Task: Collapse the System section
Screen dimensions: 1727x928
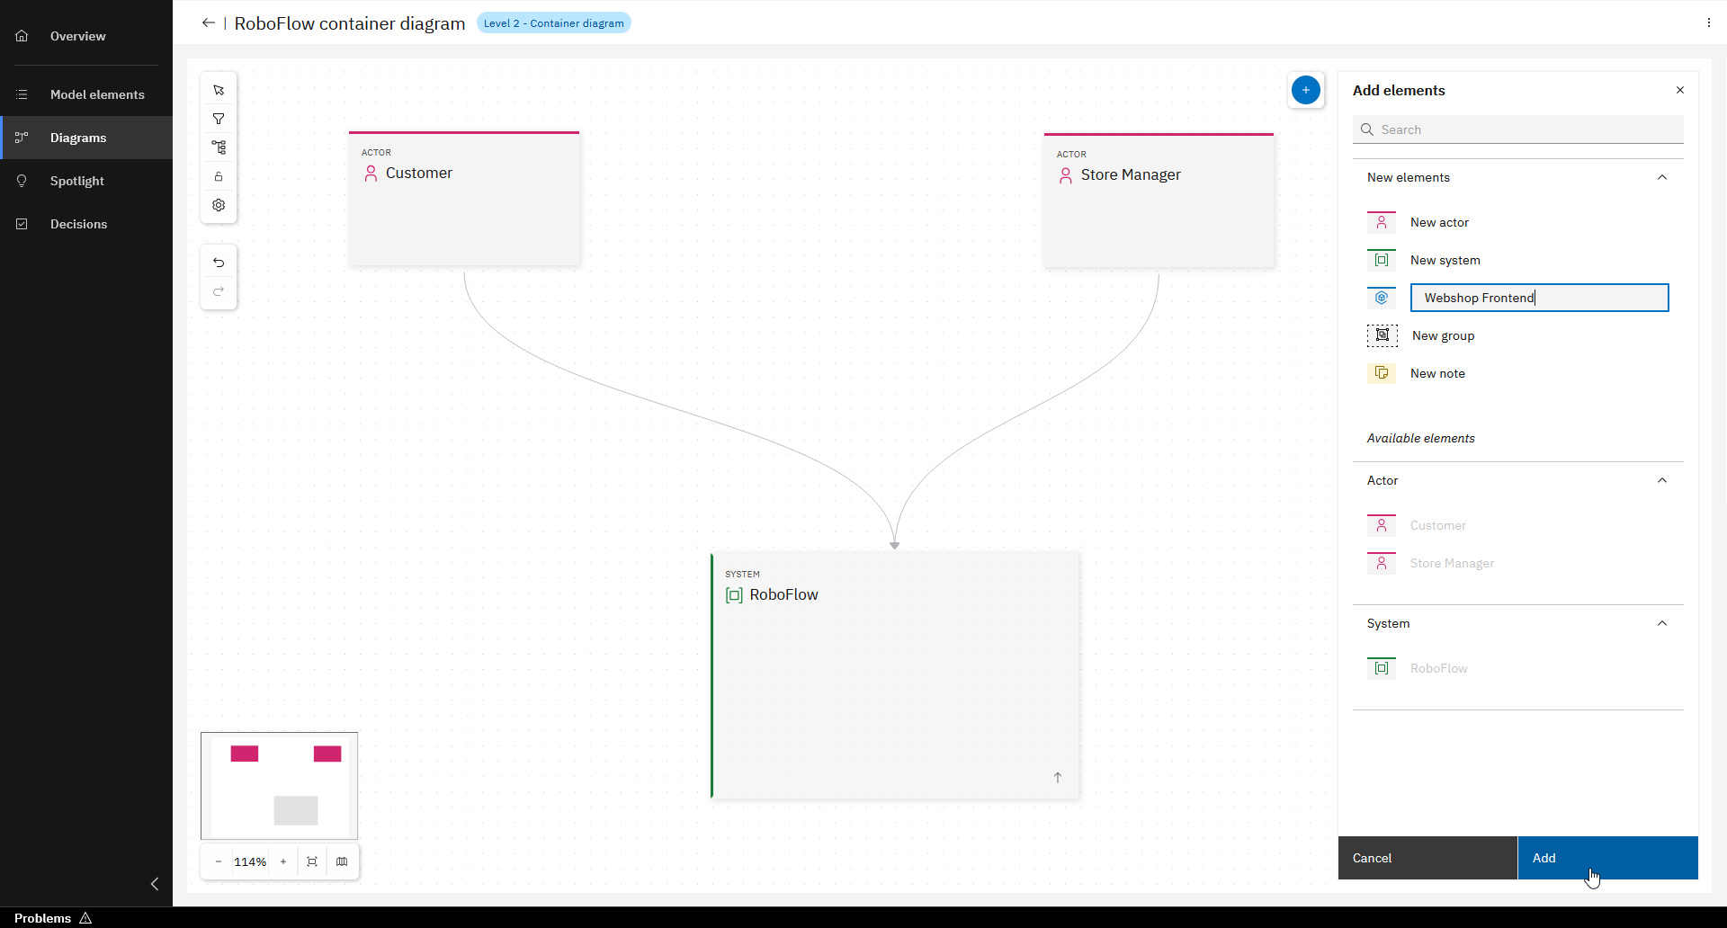Action: tap(1662, 623)
